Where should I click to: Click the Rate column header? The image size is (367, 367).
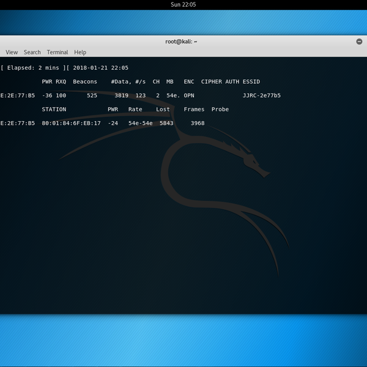click(135, 109)
